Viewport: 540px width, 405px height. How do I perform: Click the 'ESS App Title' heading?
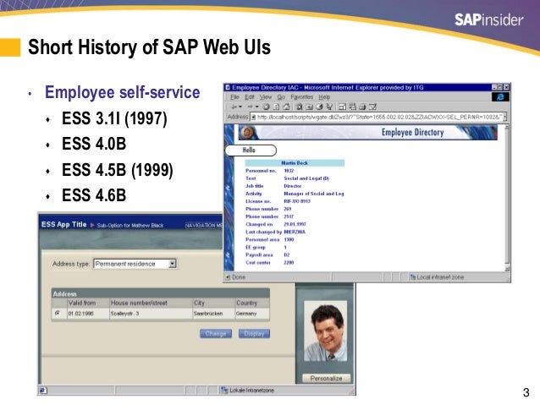tap(63, 224)
